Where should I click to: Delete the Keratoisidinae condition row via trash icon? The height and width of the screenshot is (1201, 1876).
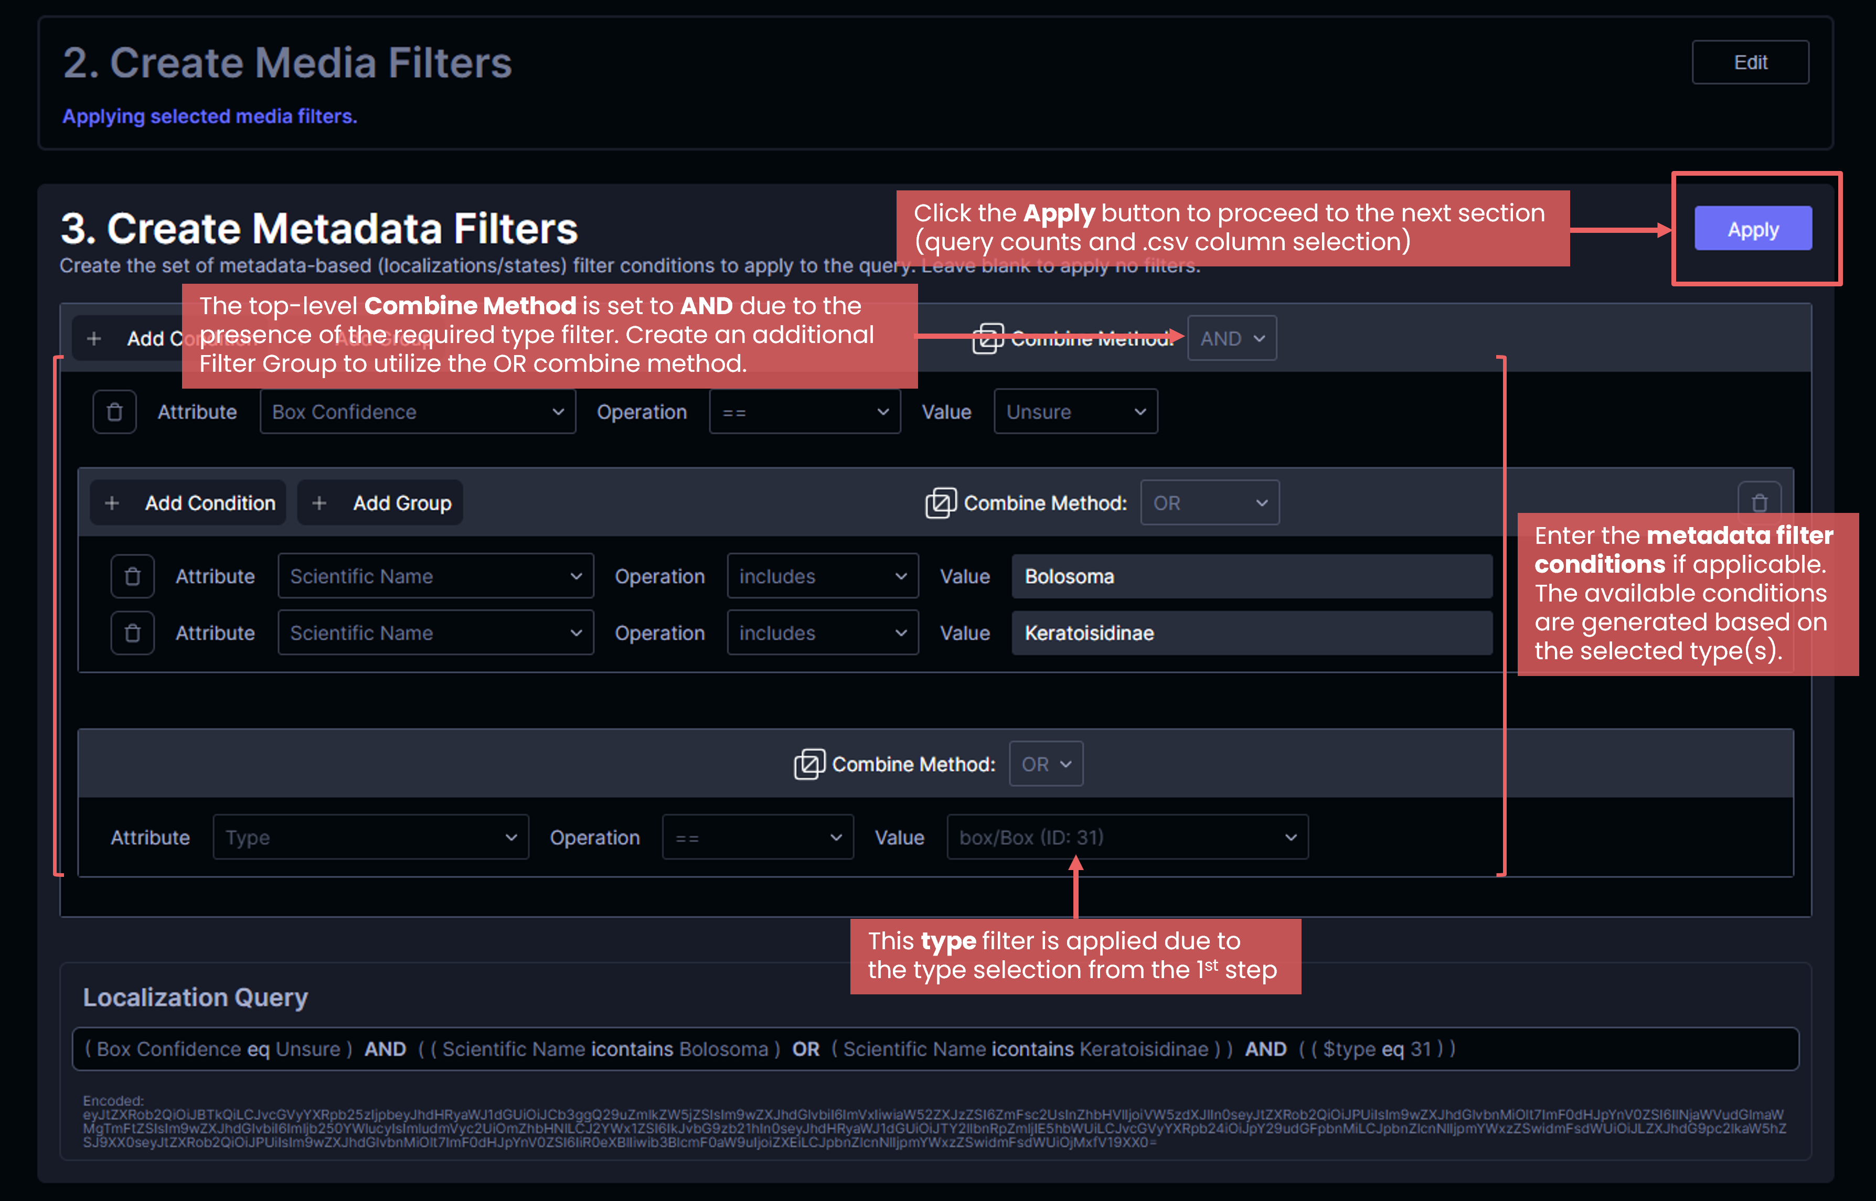pos(133,632)
